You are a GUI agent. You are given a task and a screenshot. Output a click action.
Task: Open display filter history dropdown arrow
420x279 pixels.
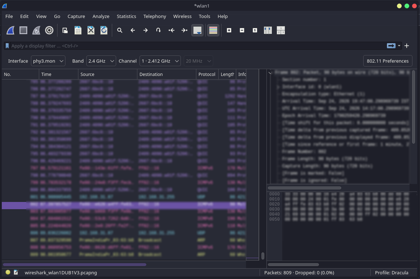click(399, 46)
